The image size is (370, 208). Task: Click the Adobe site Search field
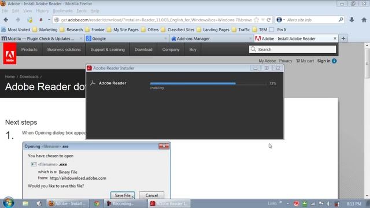[x=293, y=49]
